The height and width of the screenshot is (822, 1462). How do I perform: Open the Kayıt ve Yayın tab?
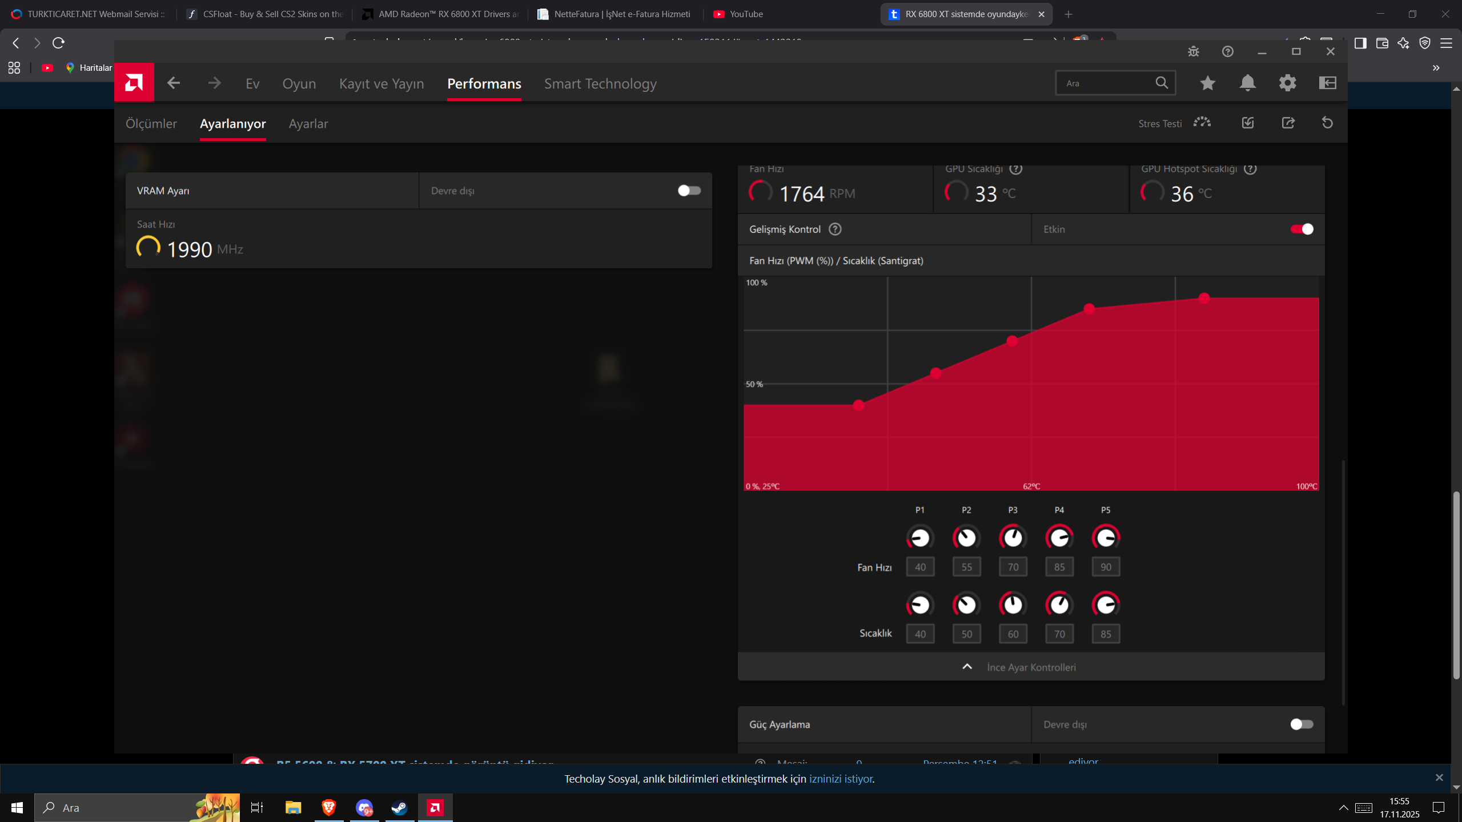tap(381, 83)
